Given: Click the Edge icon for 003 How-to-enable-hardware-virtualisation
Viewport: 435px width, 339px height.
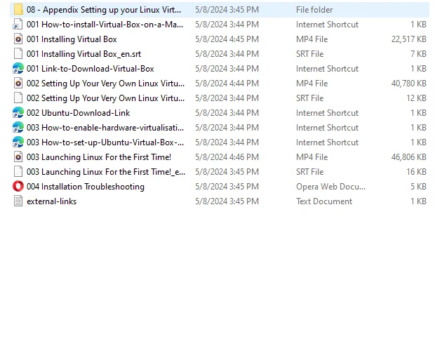Looking at the screenshot, I should click(18, 127).
